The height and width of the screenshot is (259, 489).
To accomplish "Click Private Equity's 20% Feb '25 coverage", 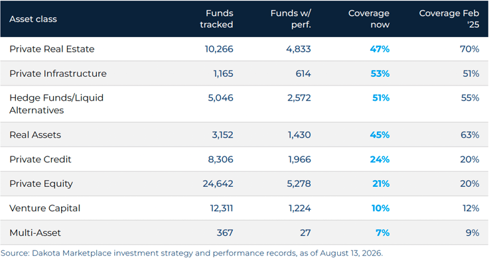I will point(470,183).
